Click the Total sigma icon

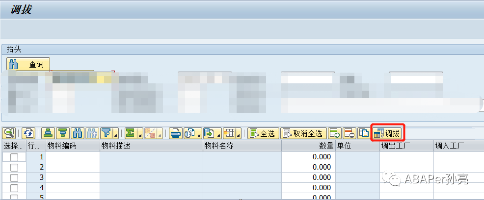[131, 133]
